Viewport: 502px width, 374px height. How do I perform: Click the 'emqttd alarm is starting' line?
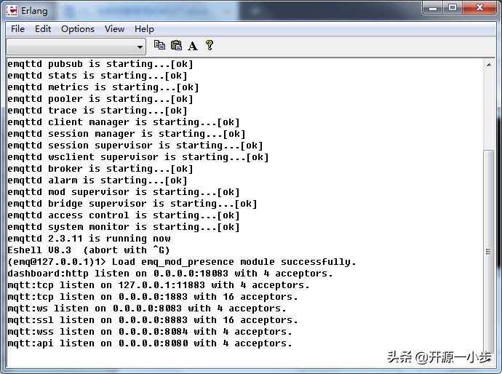point(97,180)
